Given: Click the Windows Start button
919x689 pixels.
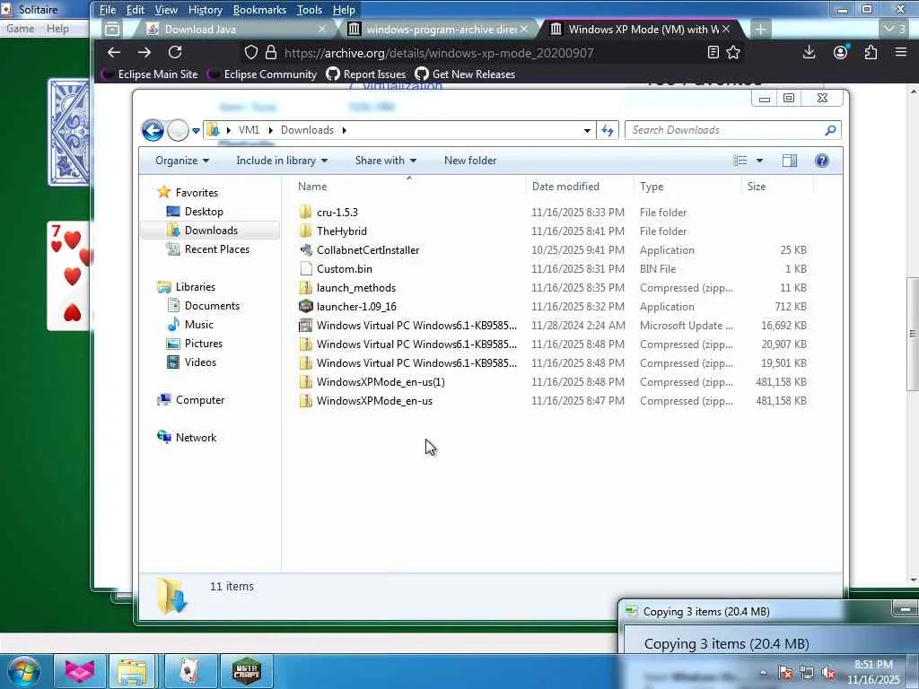Looking at the screenshot, I should [23, 671].
